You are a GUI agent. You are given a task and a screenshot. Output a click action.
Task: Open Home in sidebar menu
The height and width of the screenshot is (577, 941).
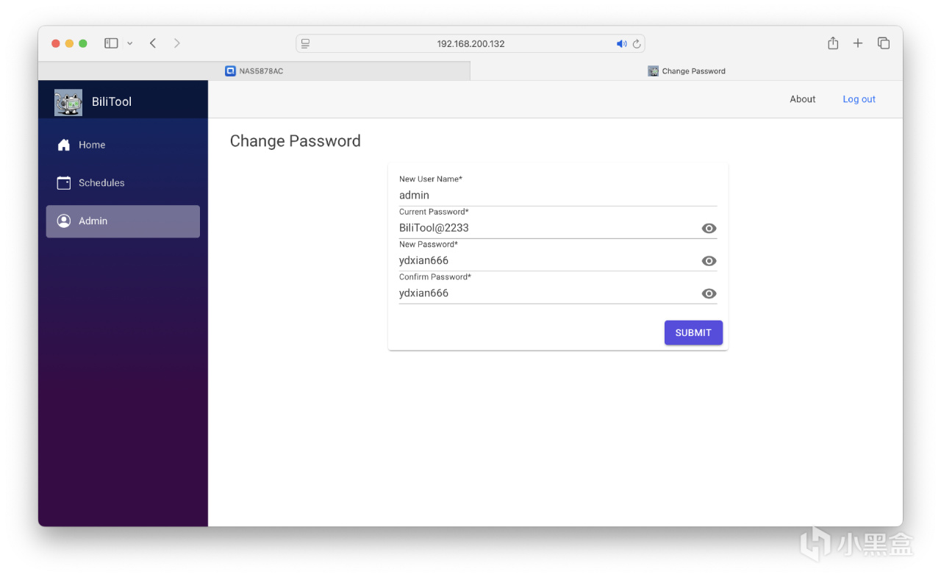[x=123, y=145]
